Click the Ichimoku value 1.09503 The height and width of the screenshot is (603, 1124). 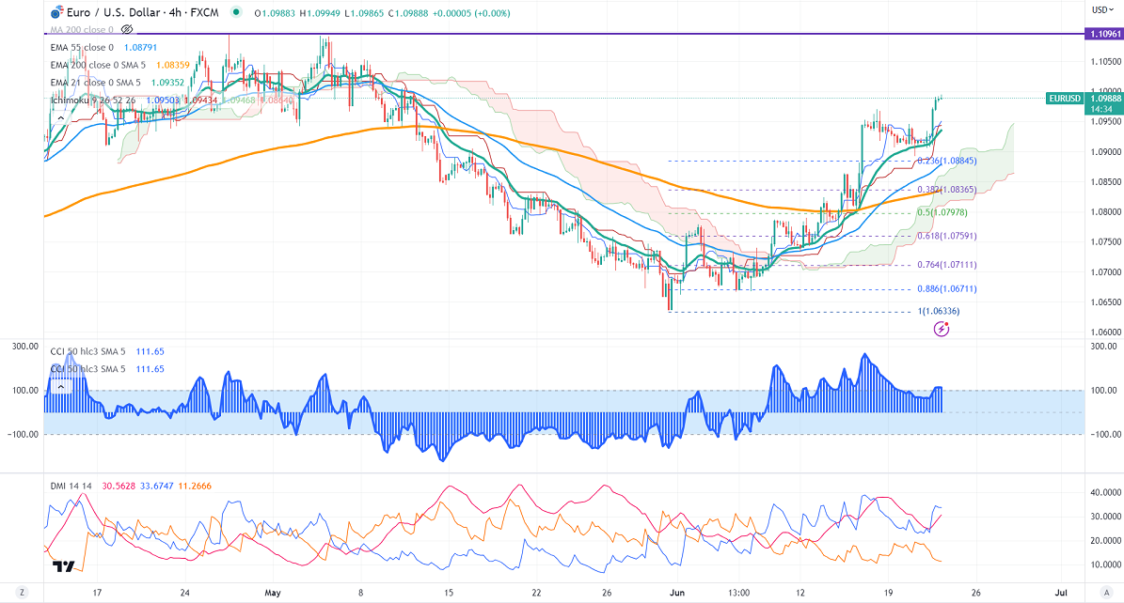pyautogui.click(x=163, y=100)
